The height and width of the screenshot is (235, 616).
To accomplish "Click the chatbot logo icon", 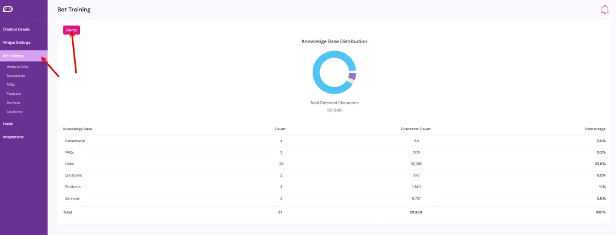I will (x=8, y=9).
